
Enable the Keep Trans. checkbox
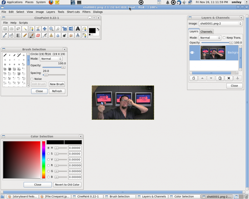click(224, 38)
